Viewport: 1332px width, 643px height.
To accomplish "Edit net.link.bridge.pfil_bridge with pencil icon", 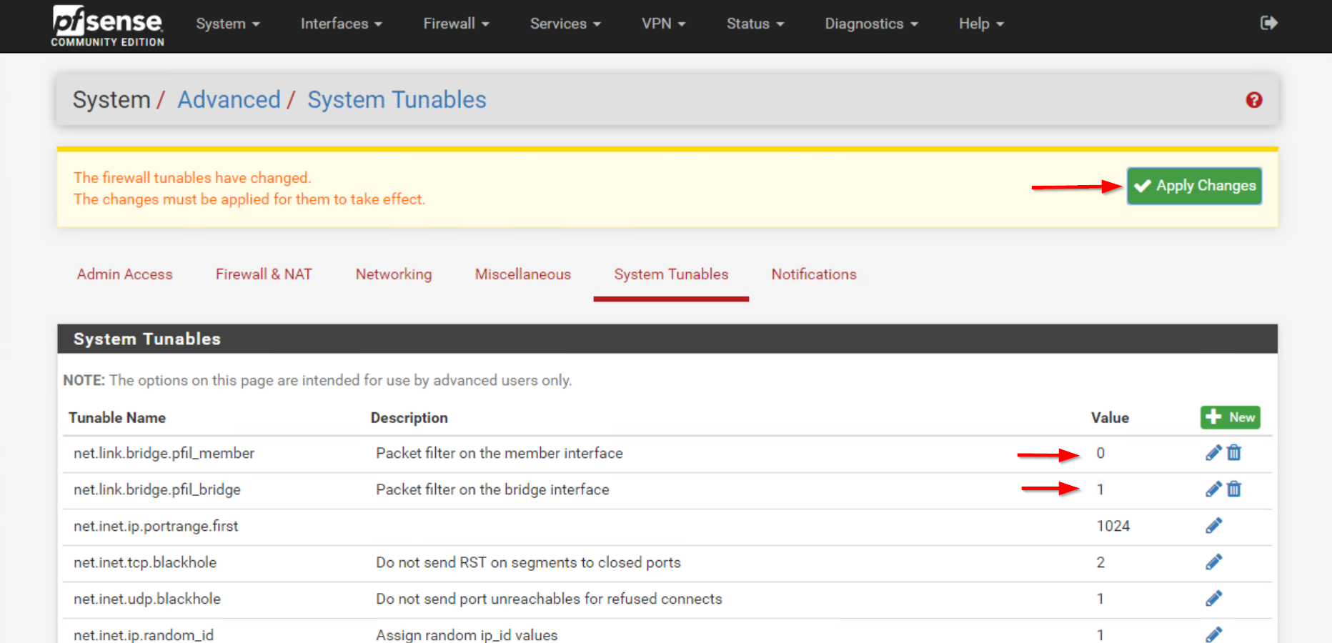I will (1213, 489).
